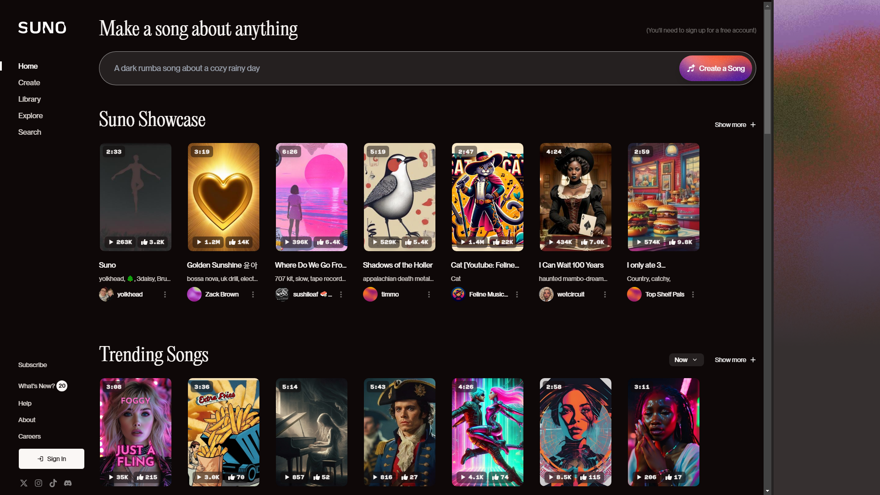Open the TikTok social icon
This screenshot has height=495, width=880.
[x=53, y=483]
